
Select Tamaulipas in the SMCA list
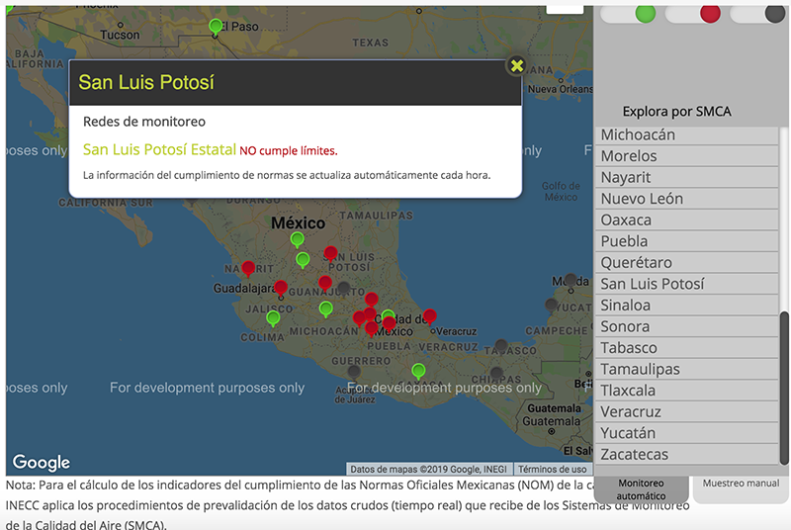pos(686,369)
